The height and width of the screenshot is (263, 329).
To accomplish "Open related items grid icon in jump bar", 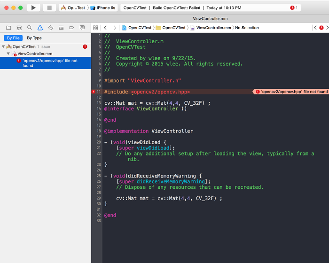I will (95, 28).
